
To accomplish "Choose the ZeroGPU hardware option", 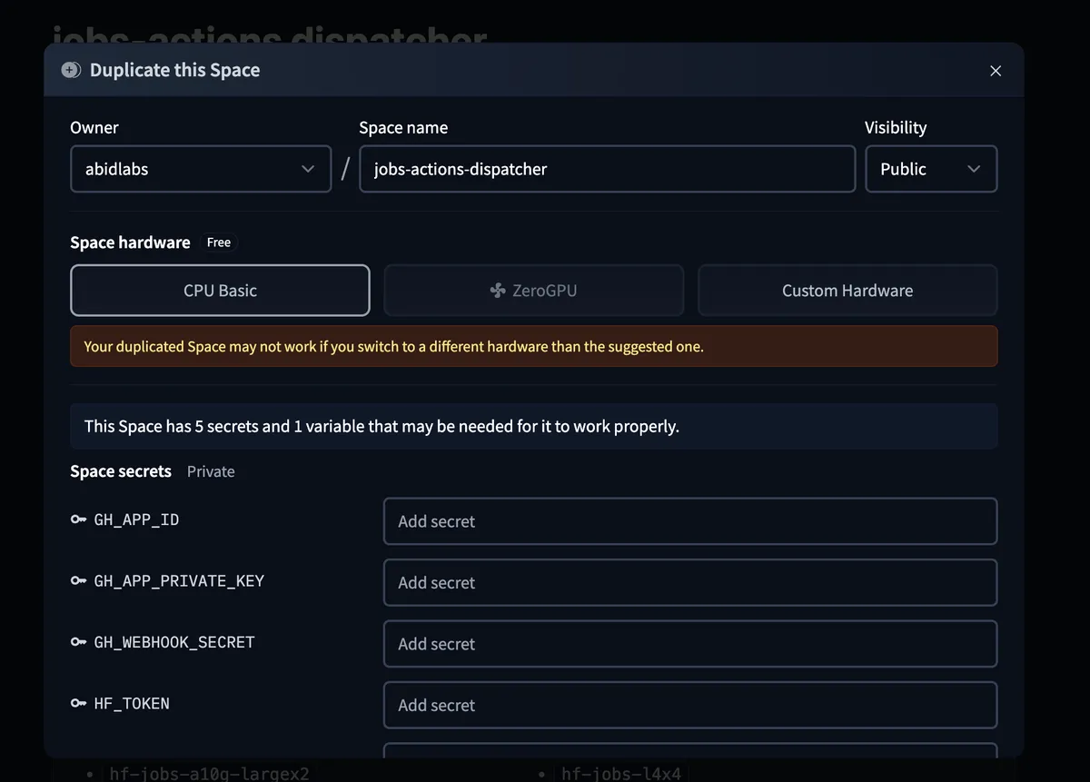I will click(534, 291).
